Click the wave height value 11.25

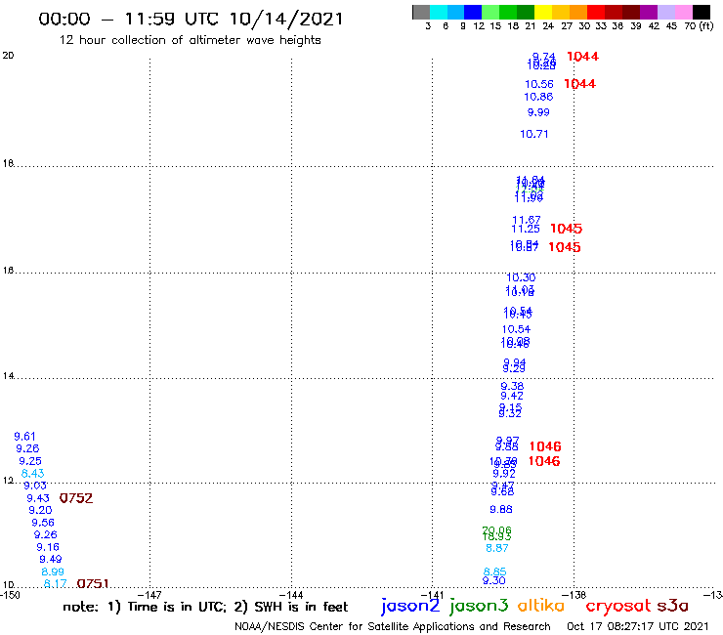click(526, 229)
